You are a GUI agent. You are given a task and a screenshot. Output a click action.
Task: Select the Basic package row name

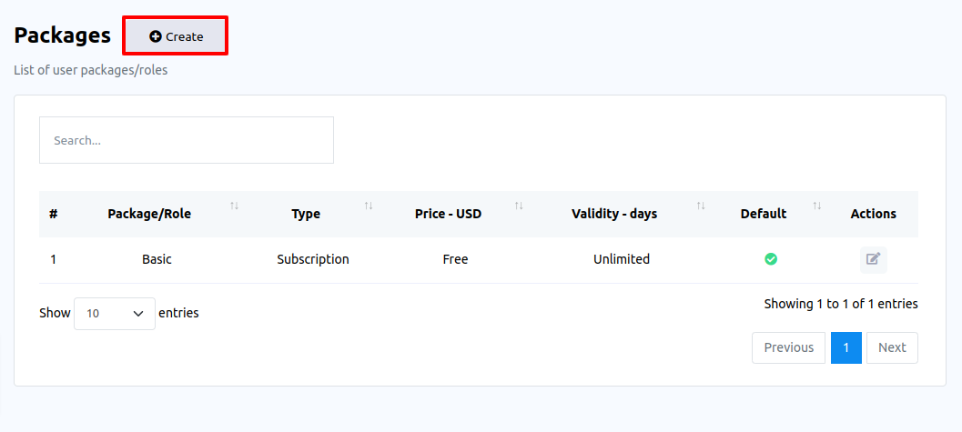pos(157,259)
